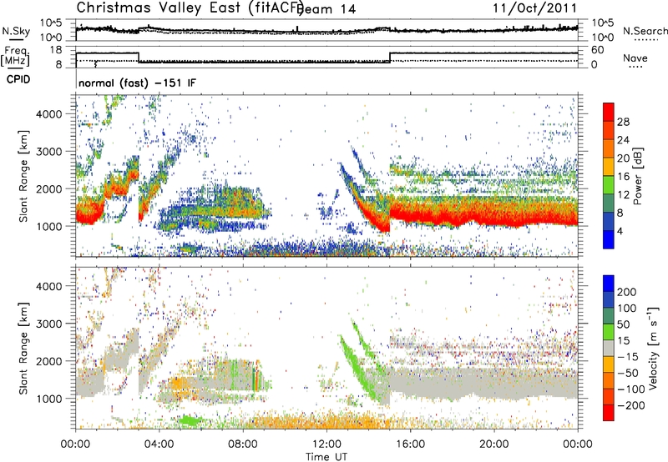668x462 pixels.
Task: Click the frequency step-up line near 15:00
Action: tap(390, 58)
